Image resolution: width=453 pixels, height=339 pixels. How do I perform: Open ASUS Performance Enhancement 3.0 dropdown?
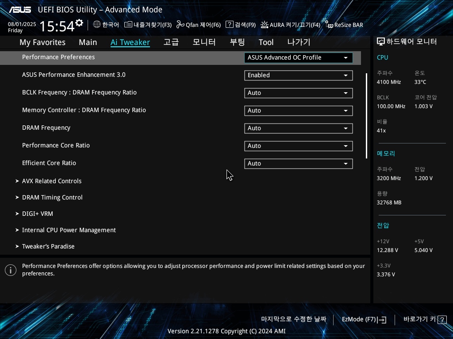pyautogui.click(x=299, y=75)
